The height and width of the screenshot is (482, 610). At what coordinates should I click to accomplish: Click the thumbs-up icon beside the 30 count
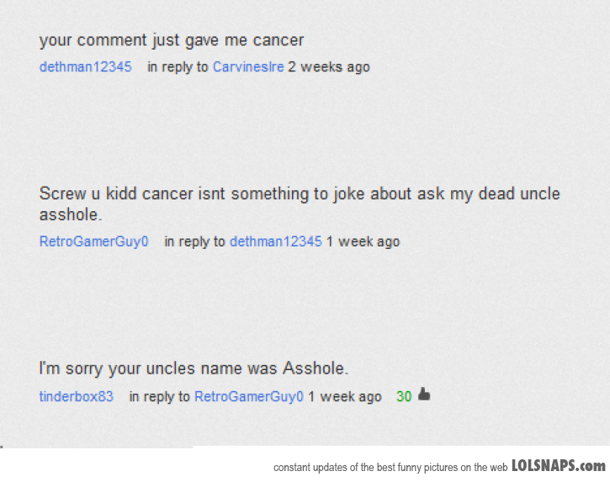pos(424,395)
